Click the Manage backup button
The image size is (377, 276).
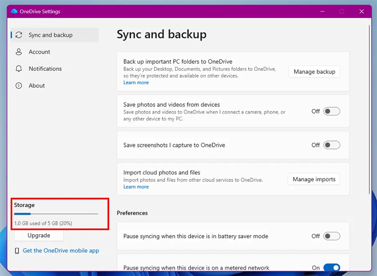tap(314, 72)
